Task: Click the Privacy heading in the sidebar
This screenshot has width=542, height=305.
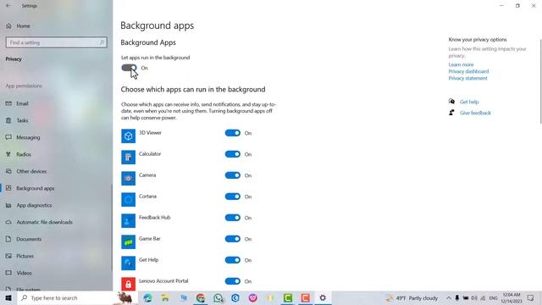Action: click(x=14, y=59)
